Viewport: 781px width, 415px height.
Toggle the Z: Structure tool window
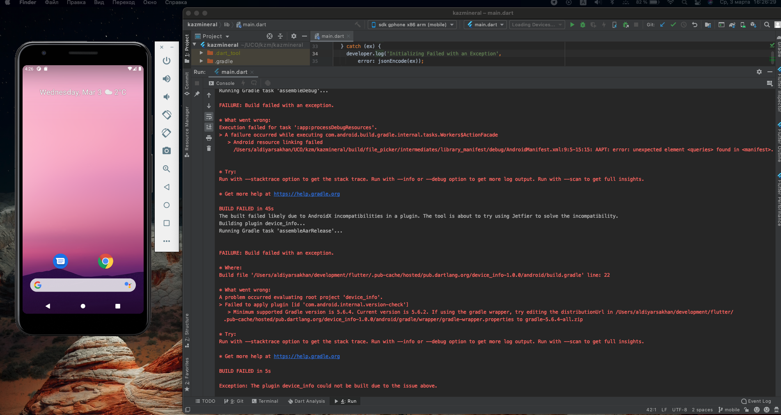(x=187, y=331)
